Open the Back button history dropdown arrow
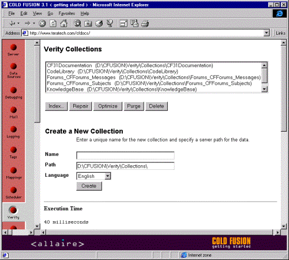 point(18,24)
